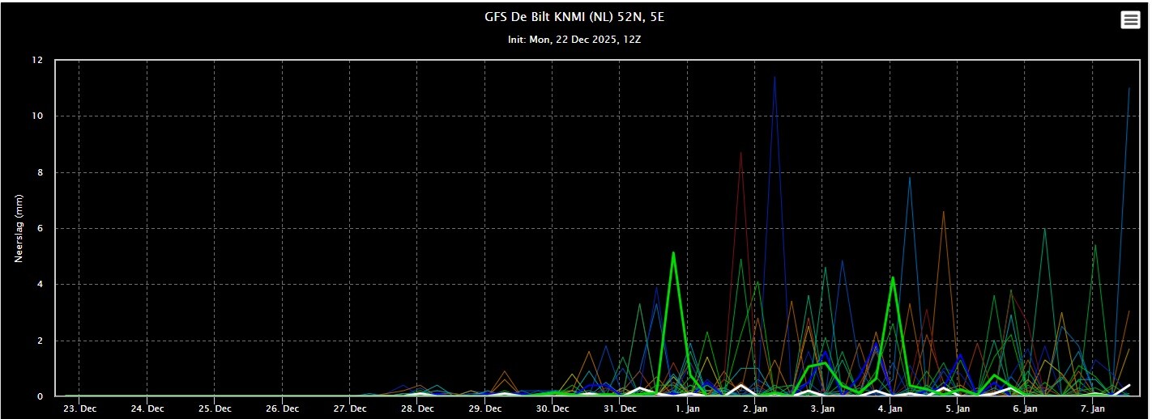Screen dimensions: 1152x419
Task: Click the 3. Jan axis label
Action: click(x=822, y=408)
